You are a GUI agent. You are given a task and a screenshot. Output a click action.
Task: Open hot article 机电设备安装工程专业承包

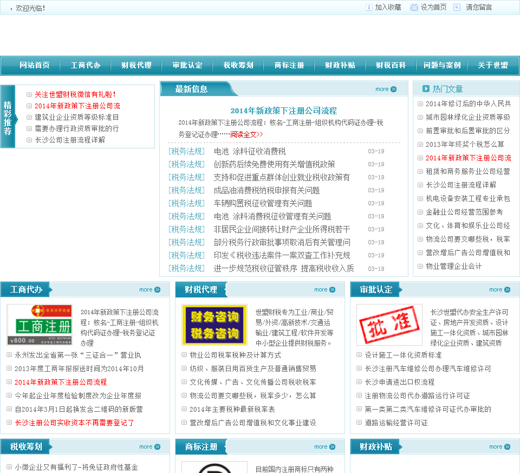click(467, 198)
